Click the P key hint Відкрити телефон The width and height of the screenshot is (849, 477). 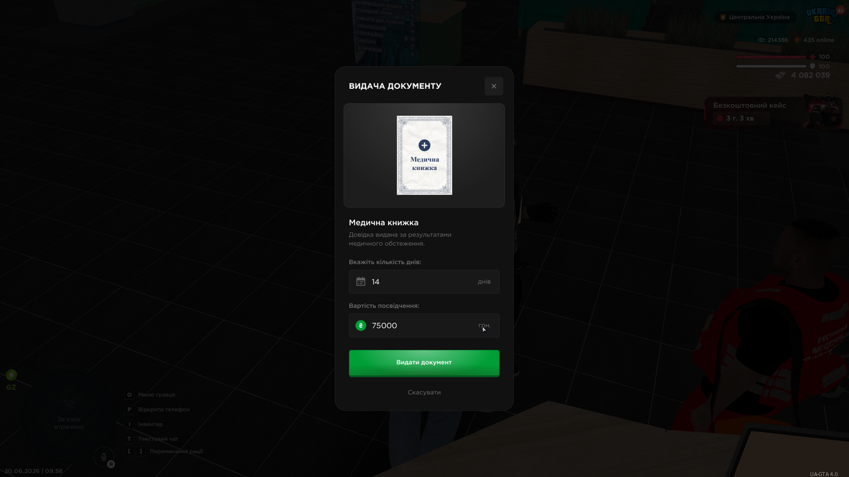[x=157, y=409]
